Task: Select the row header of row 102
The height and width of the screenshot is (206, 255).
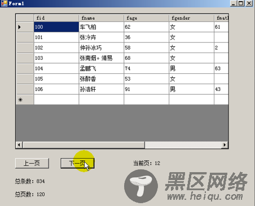Action: 25,47
